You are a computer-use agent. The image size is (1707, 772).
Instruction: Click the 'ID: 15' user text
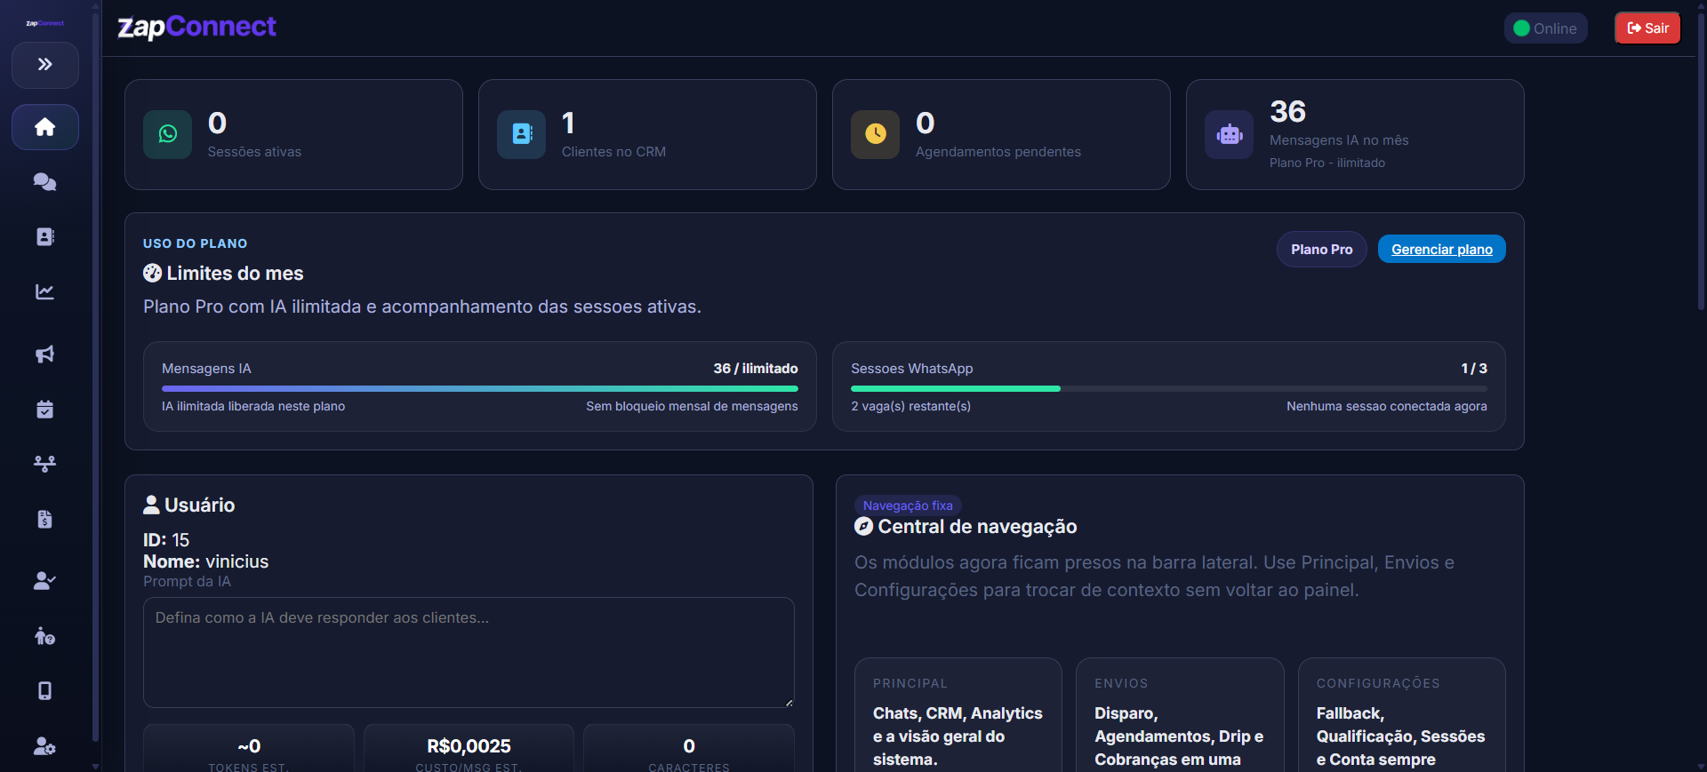point(166,540)
